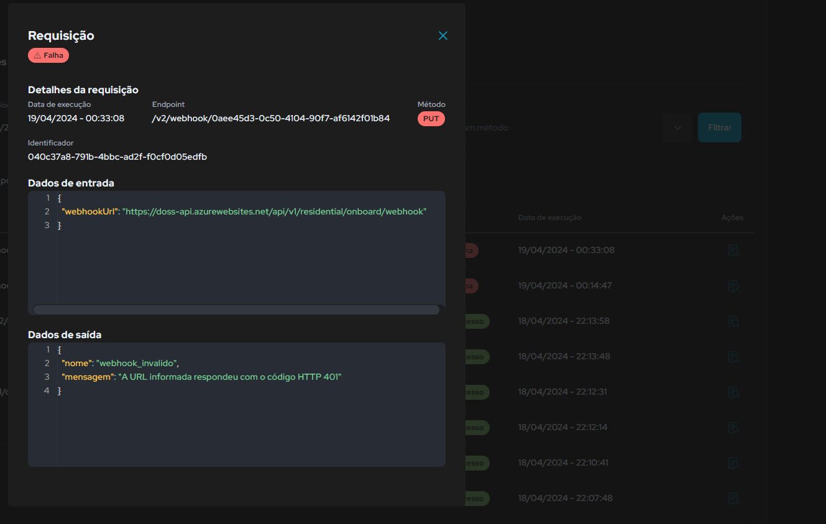Click the Detalhes da requisição heading

(83, 90)
